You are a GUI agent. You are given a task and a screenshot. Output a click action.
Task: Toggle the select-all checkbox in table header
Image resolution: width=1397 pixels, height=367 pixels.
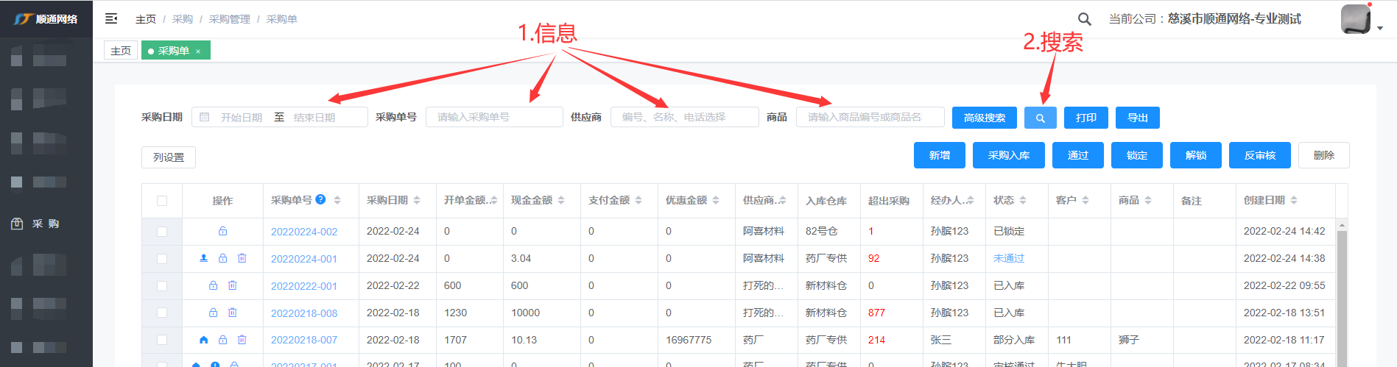click(162, 201)
